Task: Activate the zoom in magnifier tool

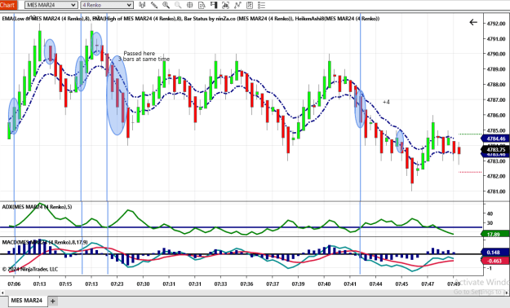Action: tap(166, 5)
